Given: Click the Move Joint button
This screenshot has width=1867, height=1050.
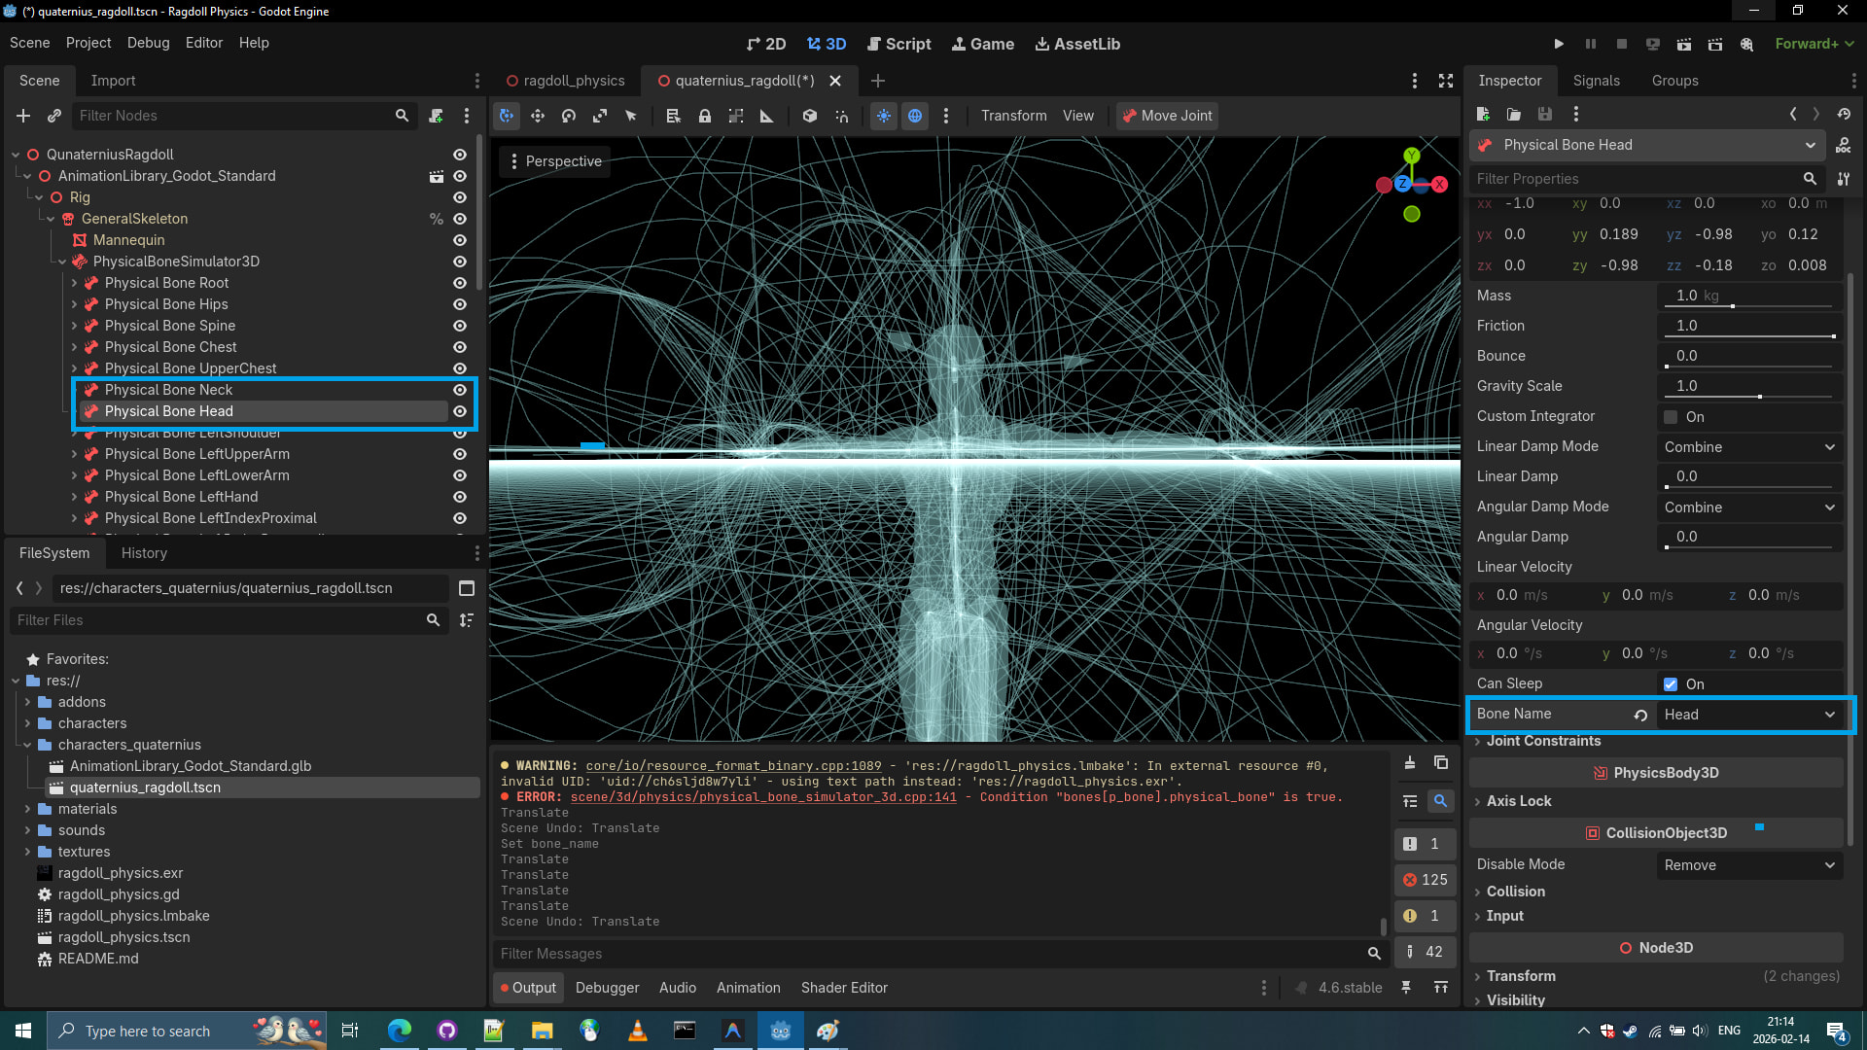Looking at the screenshot, I should [x=1167, y=116].
